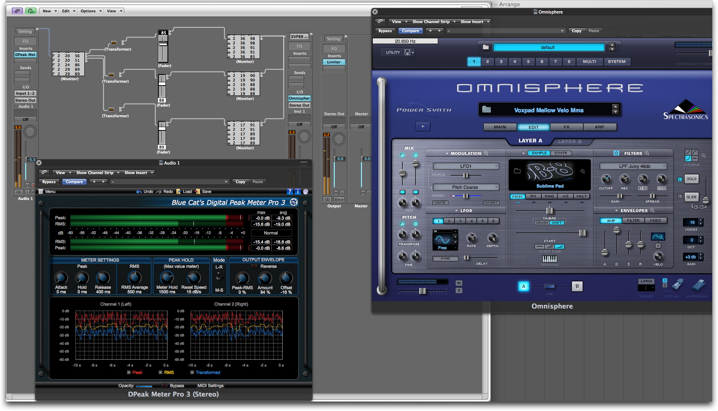Viewport: 718px width, 411px height.
Task: Open Show Insert dropdown in Audio 1 window
Action: tap(139, 173)
